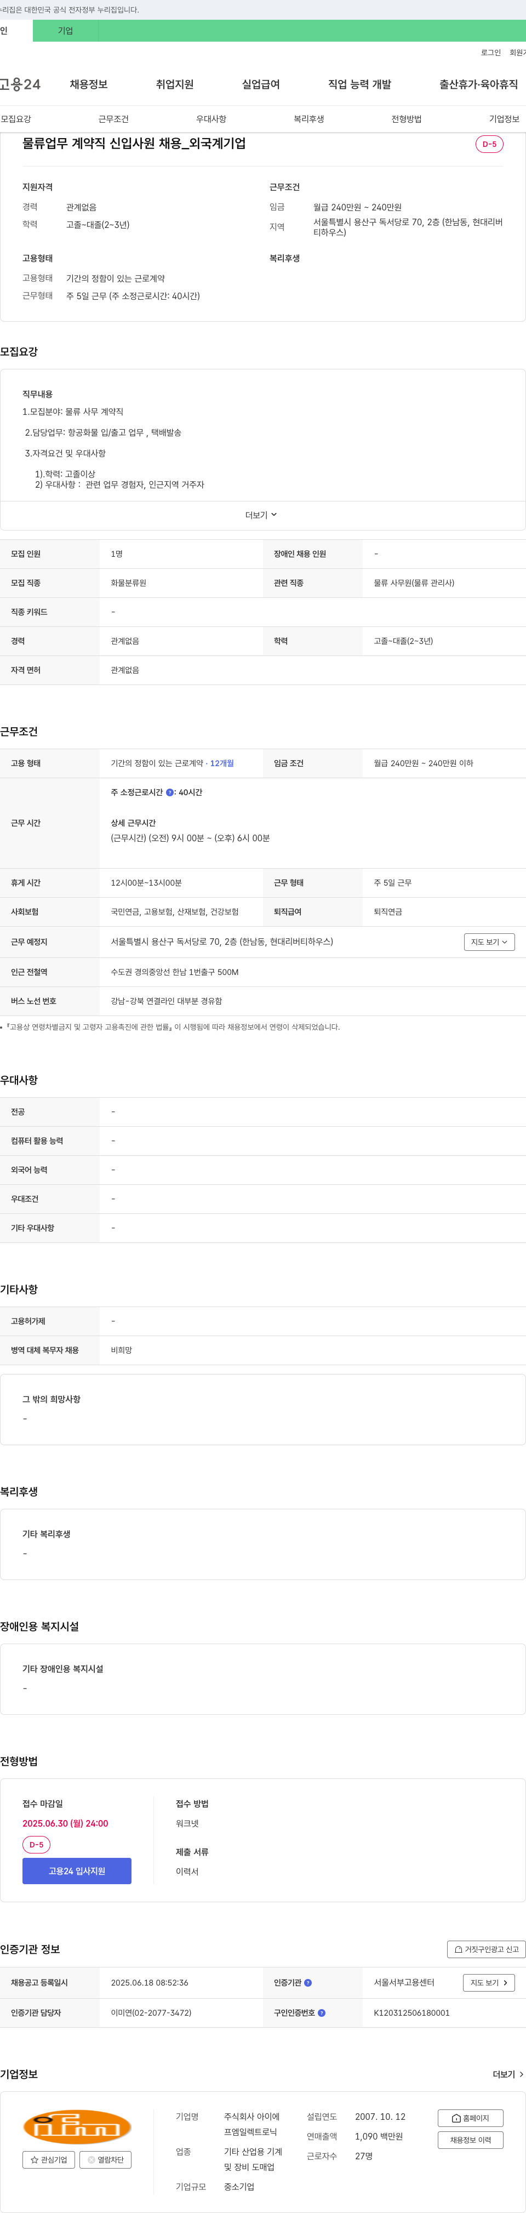Viewport: 526px width, 2213px height.
Task: Click the registration time 2025.06.18 08:52:36
Action: click(150, 1983)
